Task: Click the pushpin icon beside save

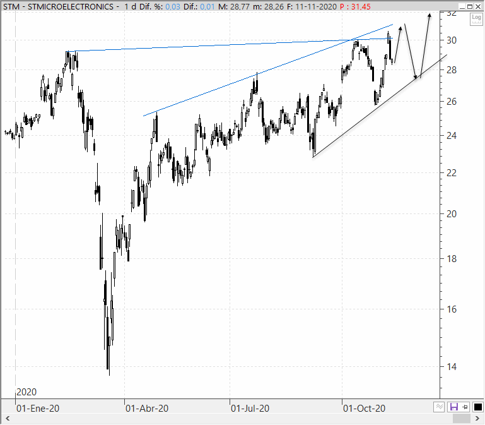Action: [465, 407]
